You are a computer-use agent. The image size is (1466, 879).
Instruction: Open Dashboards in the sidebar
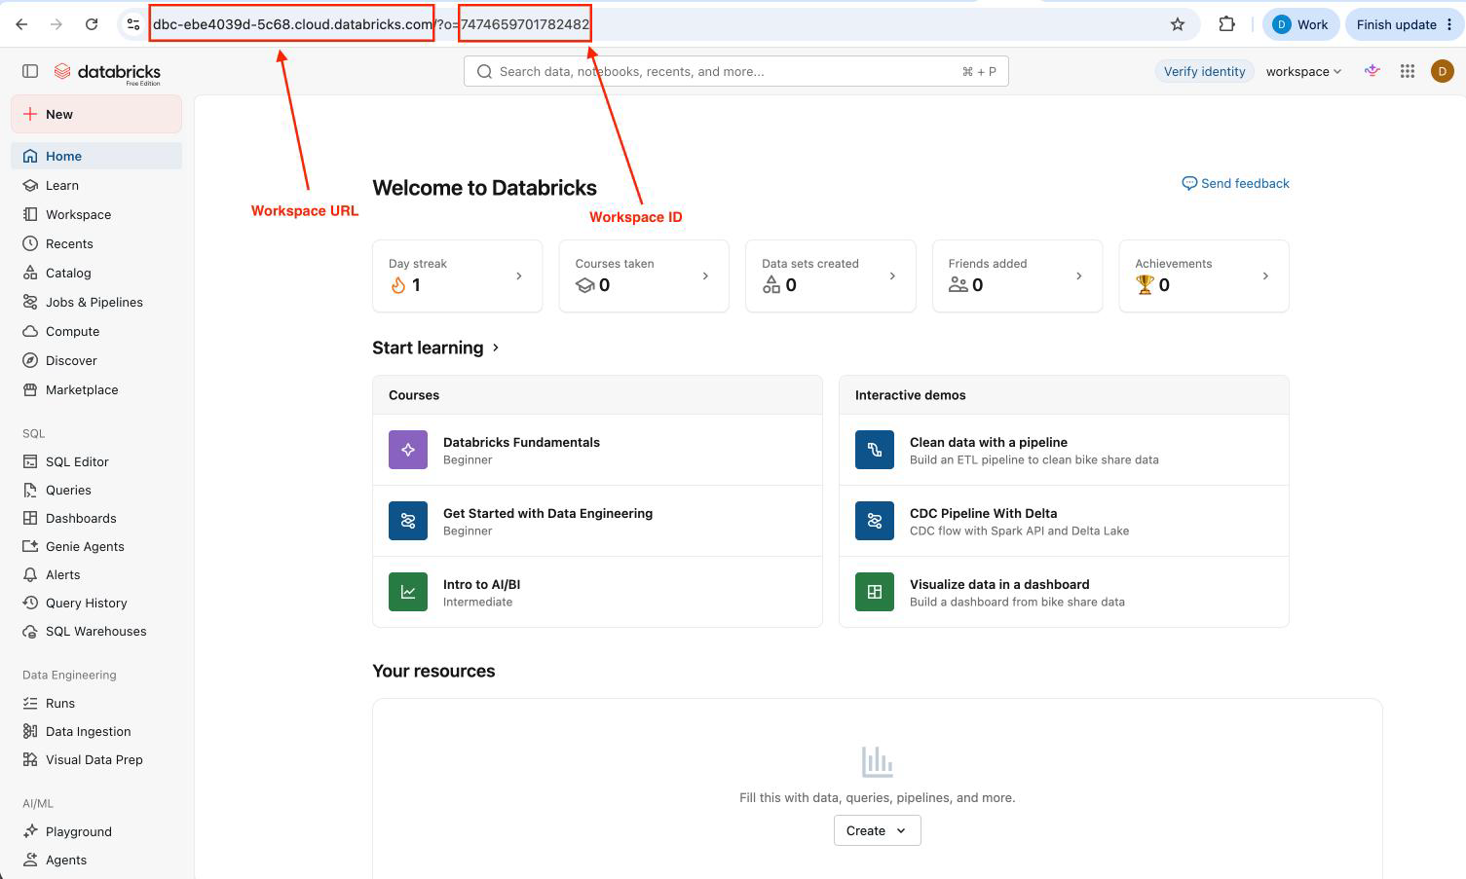(96, 518)
